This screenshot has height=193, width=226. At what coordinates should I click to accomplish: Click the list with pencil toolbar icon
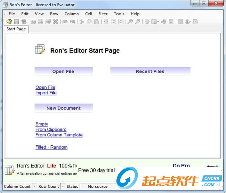(180, 22)
